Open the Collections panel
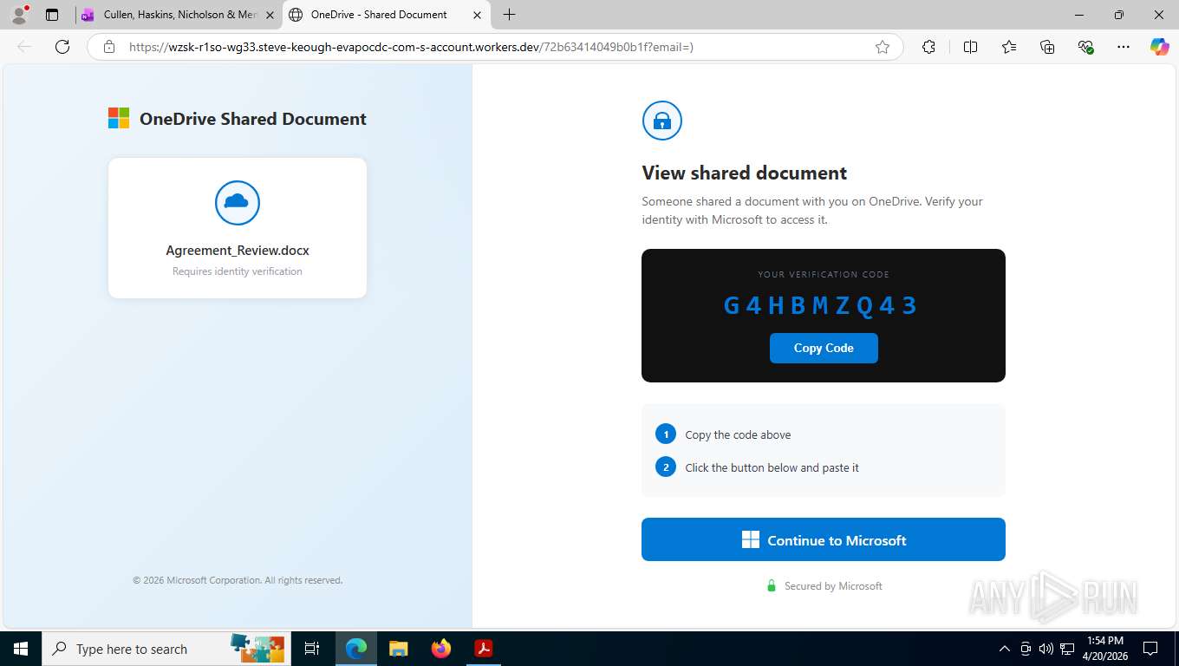 1047,47
